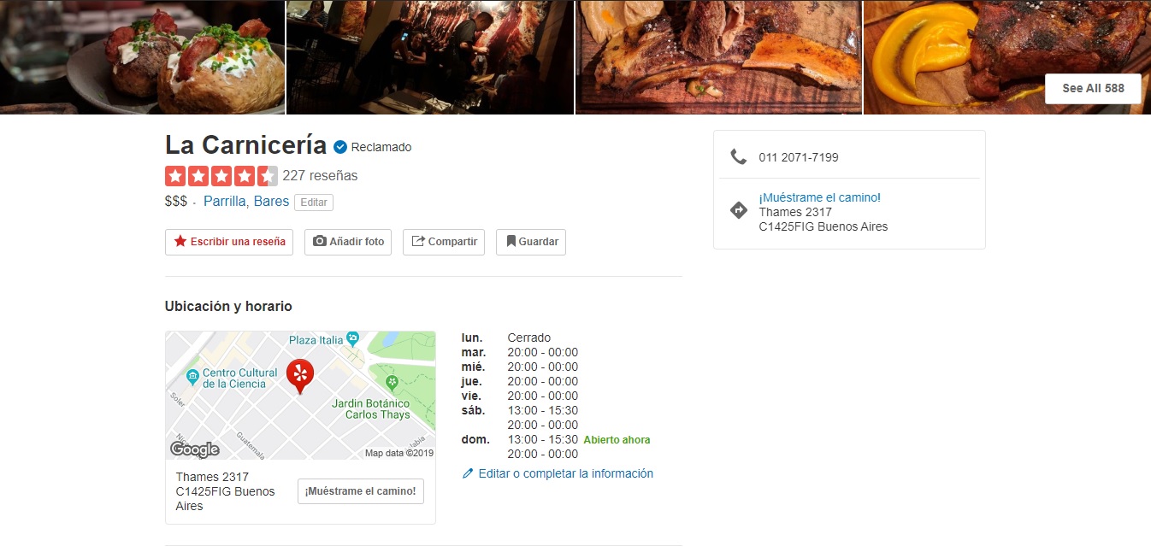
Task: Click the five-star rating graphic
Action: click(221, 176)
